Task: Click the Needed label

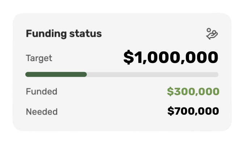Action: (x=42, y=112)
